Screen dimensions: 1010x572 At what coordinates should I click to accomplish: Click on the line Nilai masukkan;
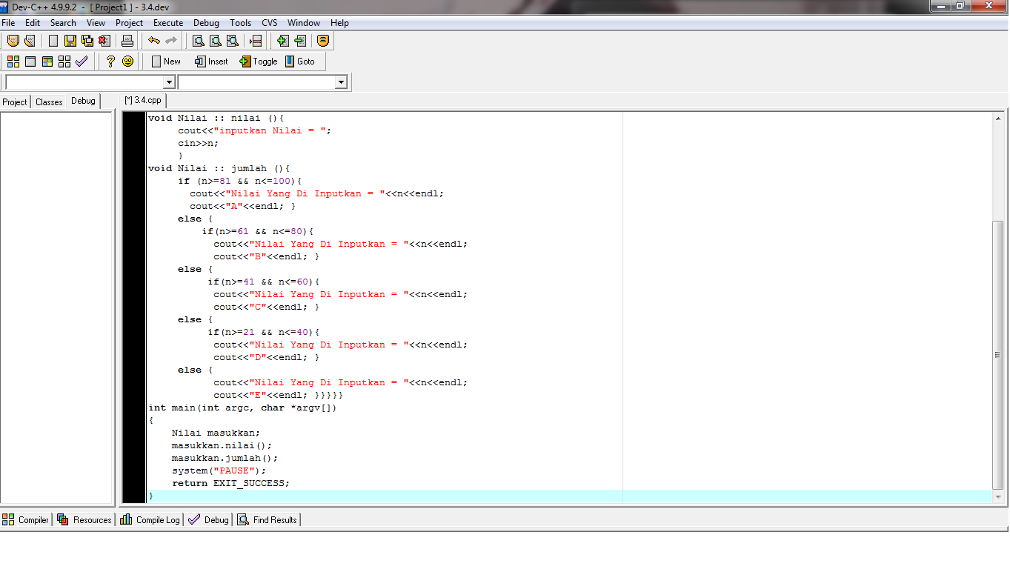[x=216, y=433]
